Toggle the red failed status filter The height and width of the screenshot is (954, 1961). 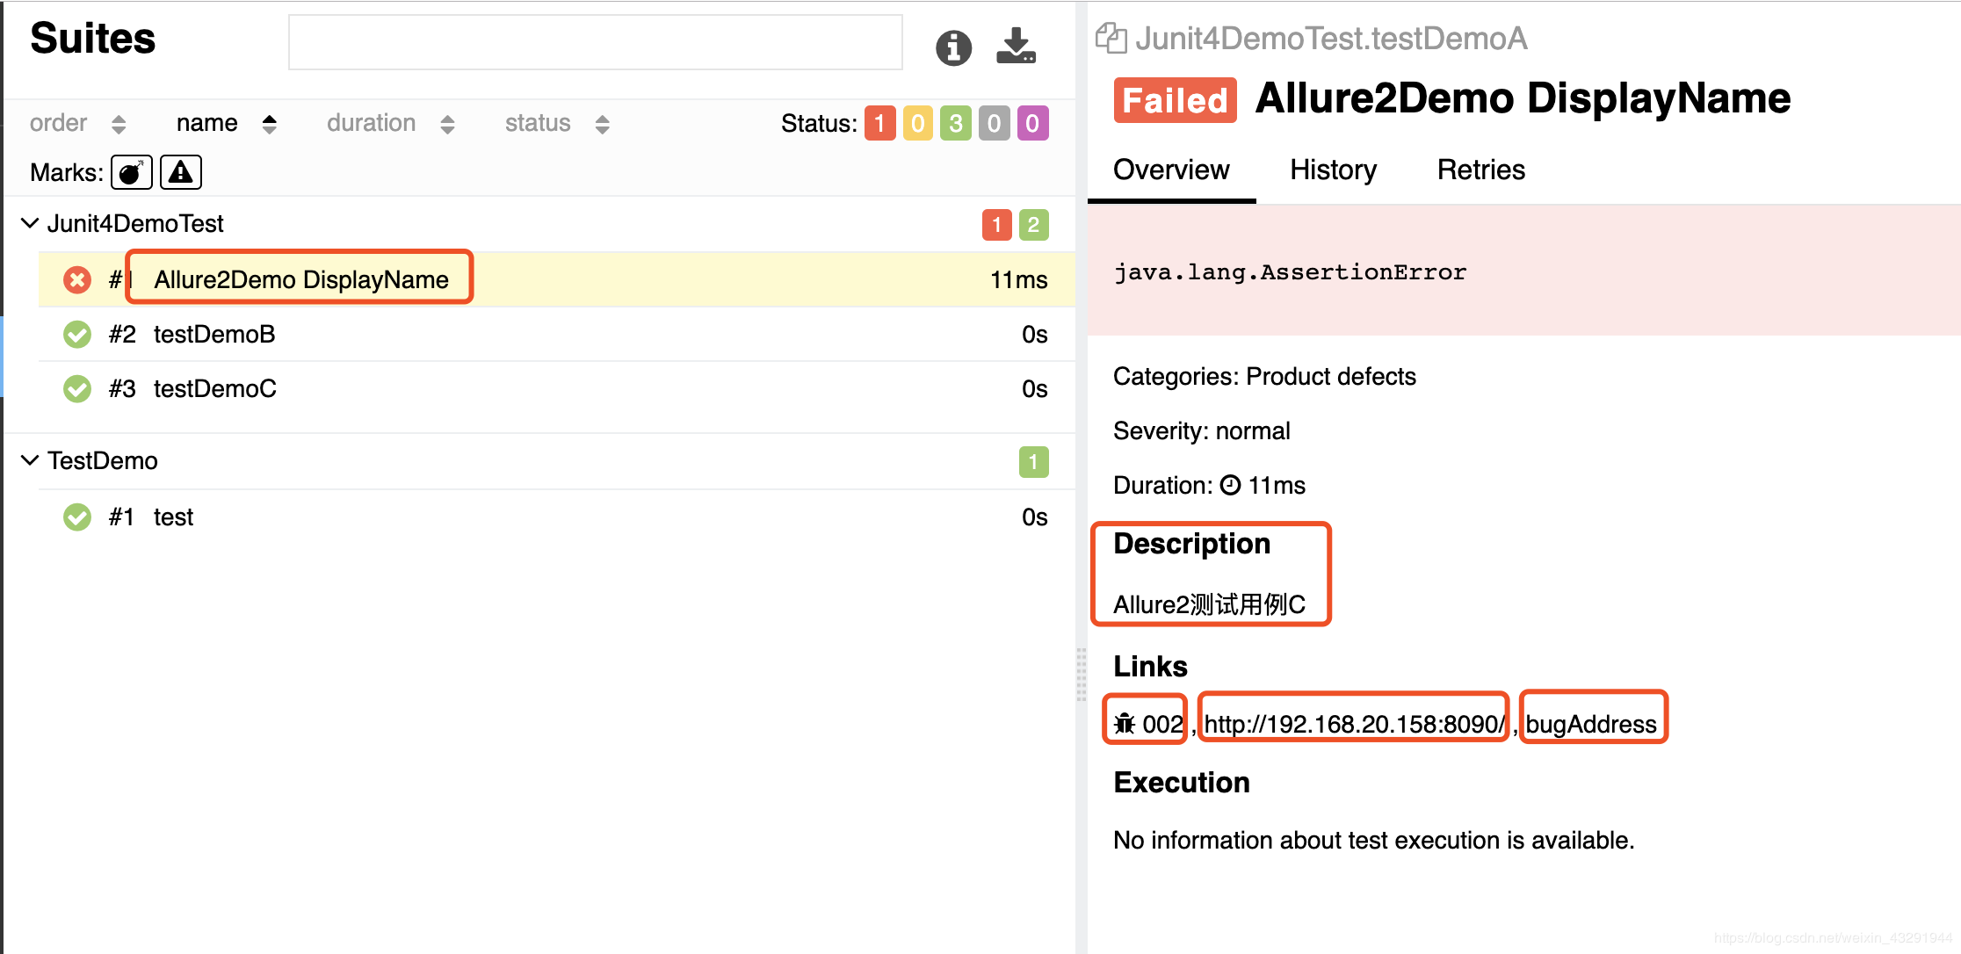[x=879, y=124]
